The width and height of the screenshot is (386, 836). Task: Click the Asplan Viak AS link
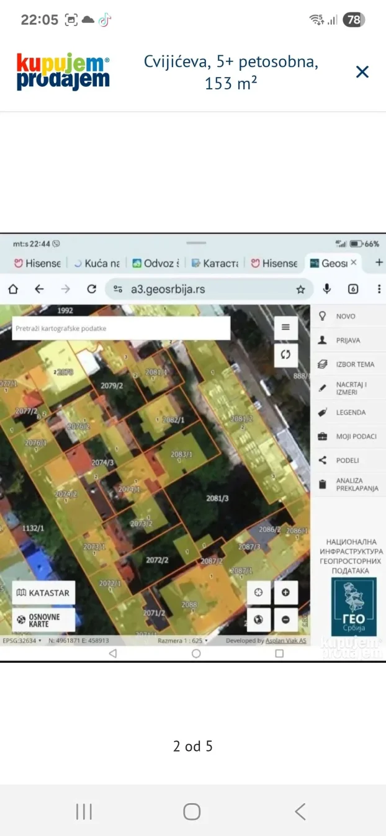(286, 640)
